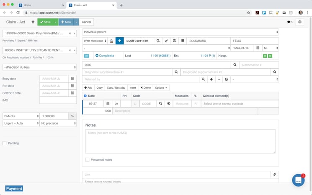Click the blue plus button to add patient
Image resolution: width=312 pixels, height=195 pixels.
click(120, 41)
